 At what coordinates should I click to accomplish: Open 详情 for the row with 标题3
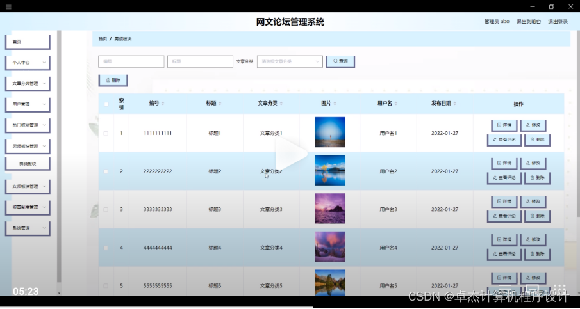(504, 202)
